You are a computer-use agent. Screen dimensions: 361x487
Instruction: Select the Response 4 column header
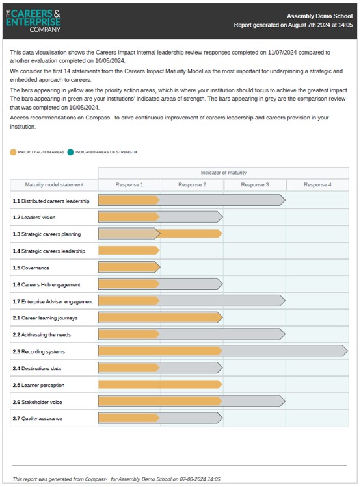pyautogui.click(x=317, y=185)
